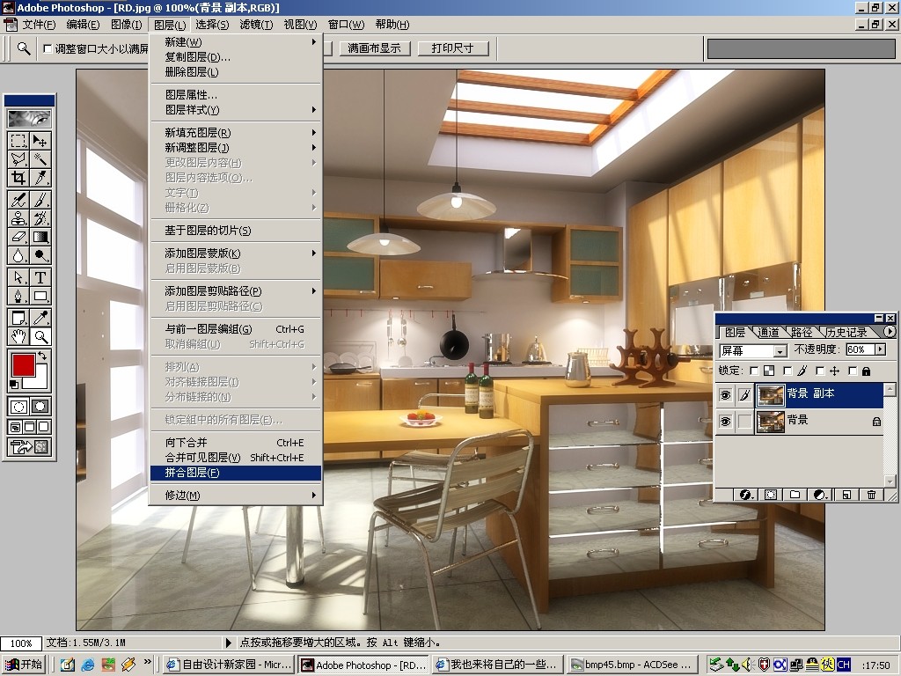Reset to default foreground/background colors
The width and height of the screenshot is (901, 676).
point(14,385)
